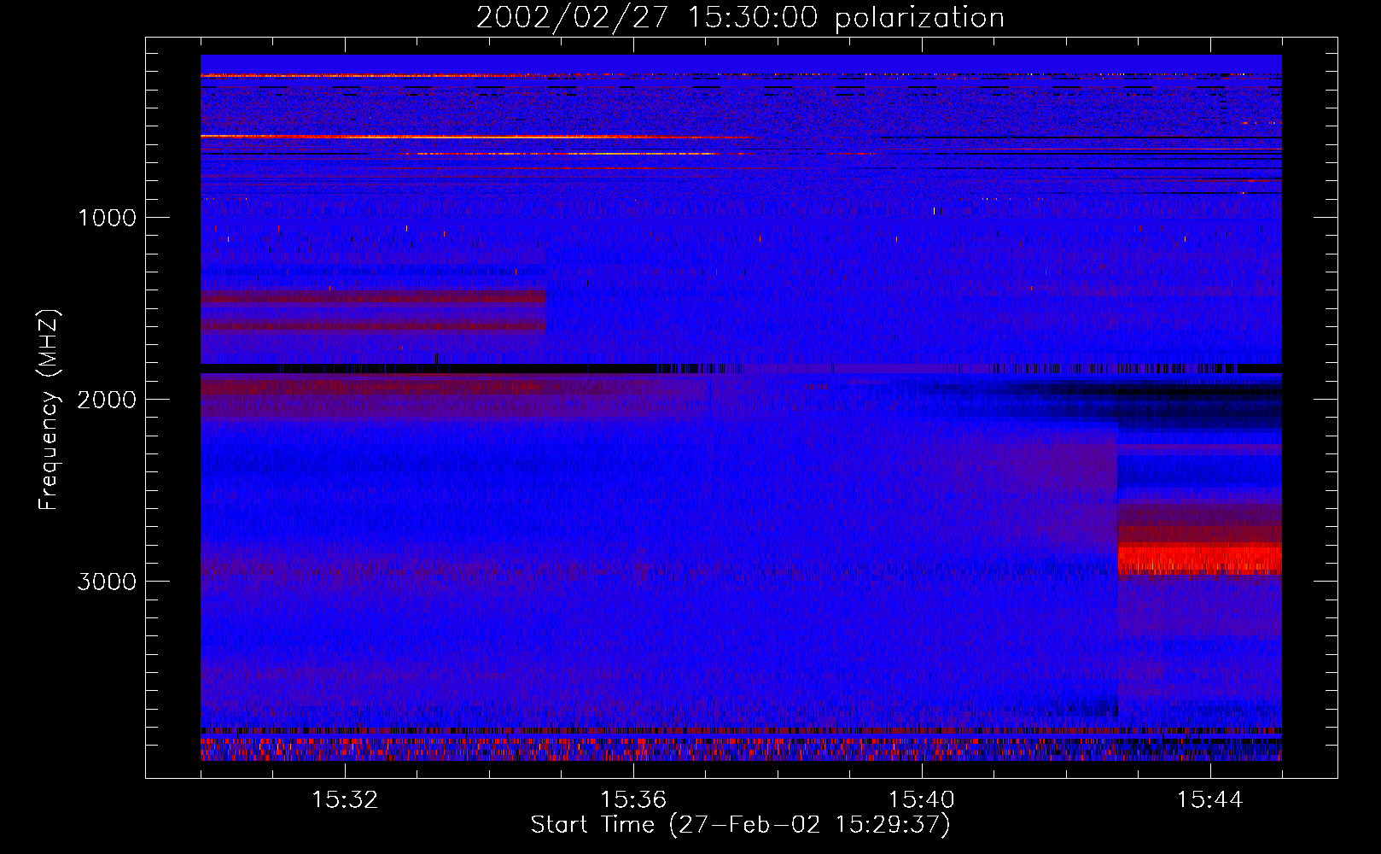Click the 'Frequency (MHZ)' axis label
The height and width of the screenshot is (854, 1381).
coord(49,410)
